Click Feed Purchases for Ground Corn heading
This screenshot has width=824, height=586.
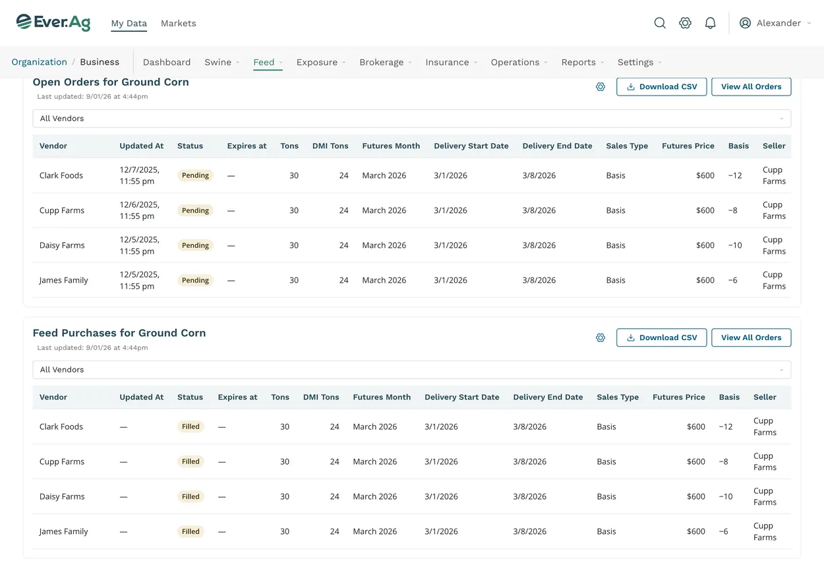pyautogui.click(x=119, y=333)
